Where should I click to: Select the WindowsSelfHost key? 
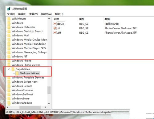22,94
